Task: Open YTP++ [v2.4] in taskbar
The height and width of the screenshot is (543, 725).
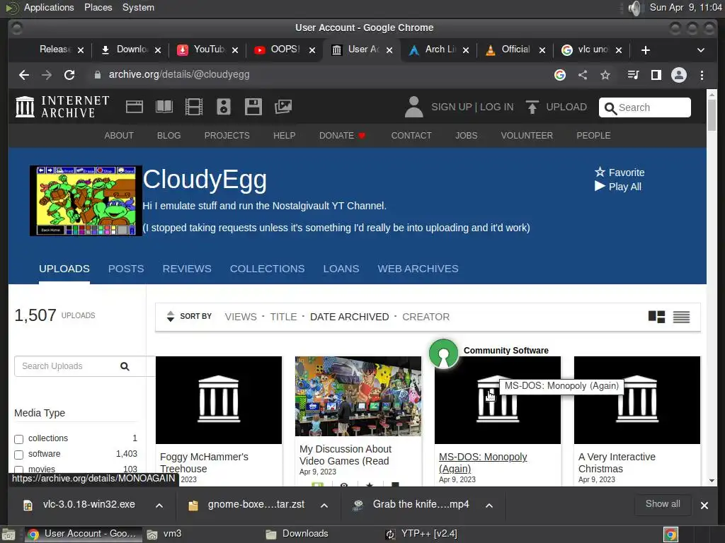Action: [x=422, y=534]
